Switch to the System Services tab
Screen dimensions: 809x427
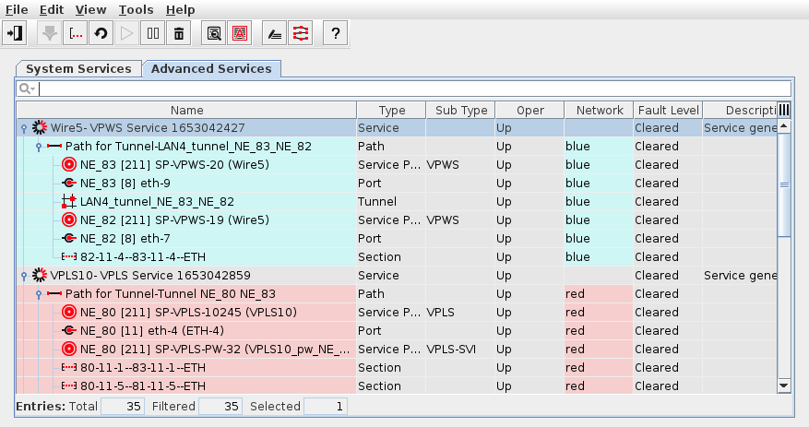click(78, 68)
